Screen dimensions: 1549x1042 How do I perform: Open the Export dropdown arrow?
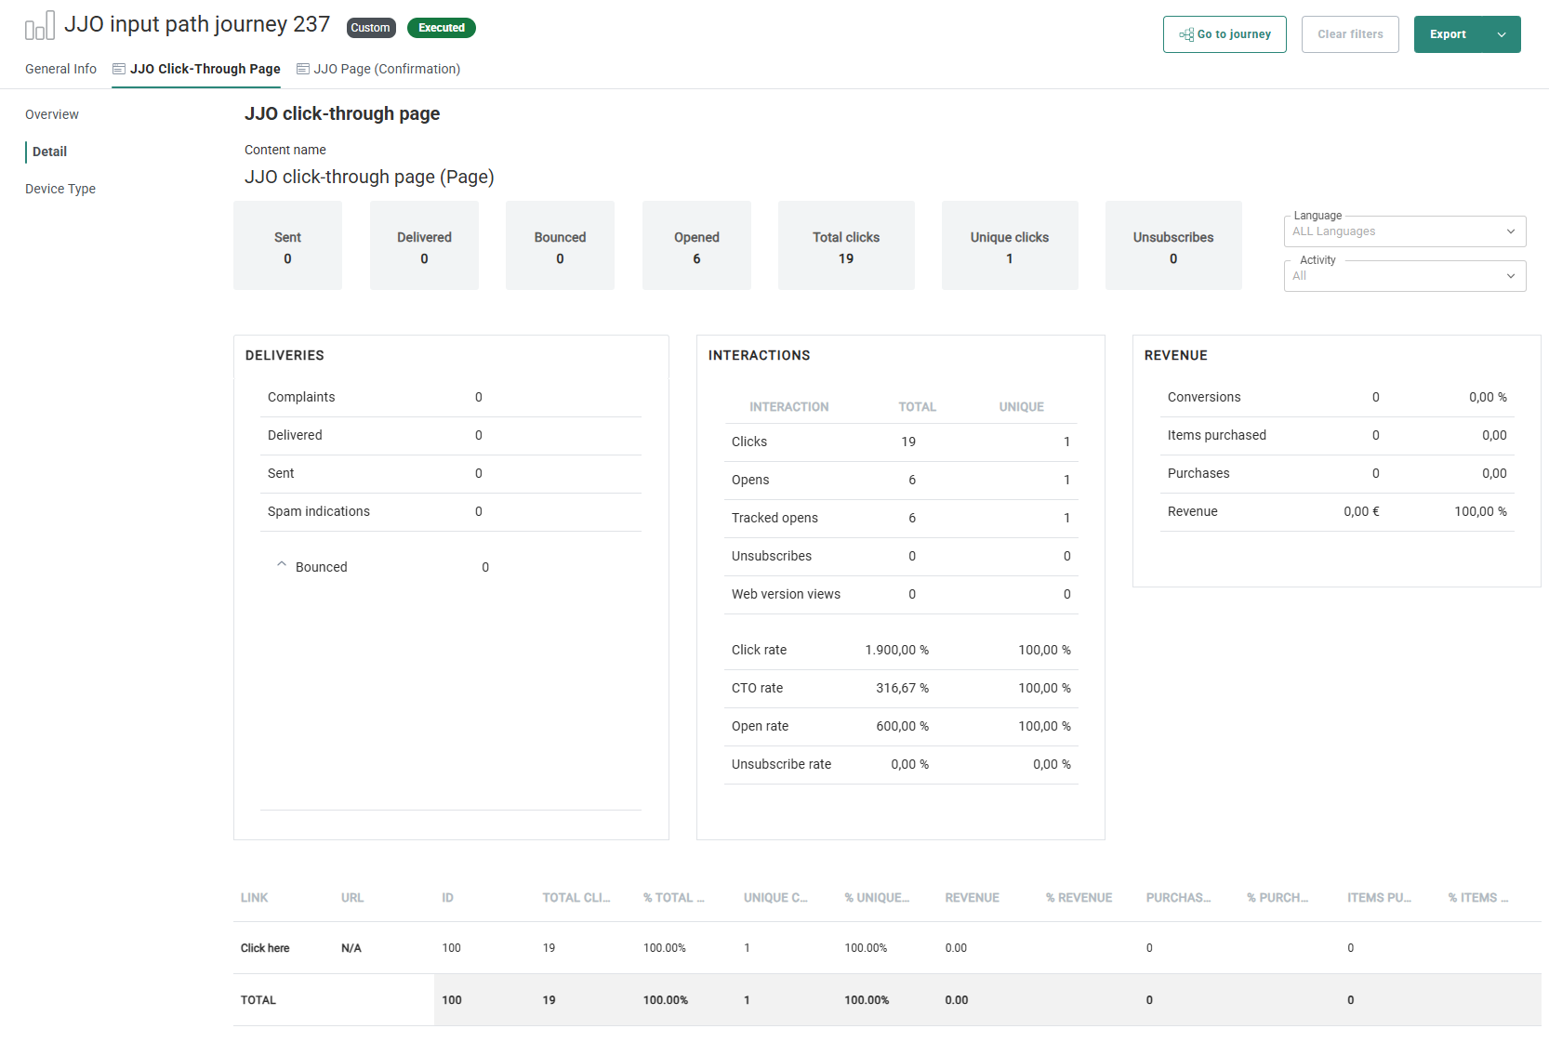pos(1501,34)
